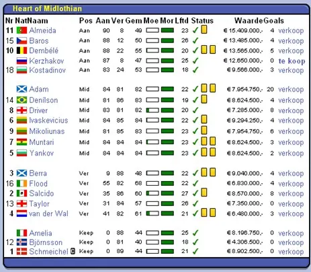The width and height of the screenshot is (311, 272).
Task: Click the Czech flag beside Baros
Action: point(21,40)
